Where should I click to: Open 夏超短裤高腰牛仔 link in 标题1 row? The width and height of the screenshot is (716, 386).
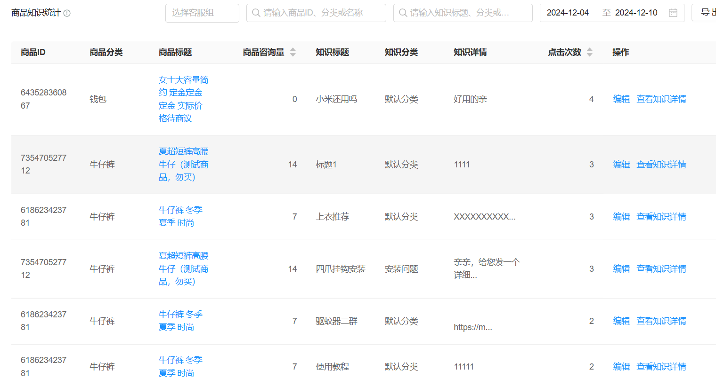coord(184,165)
